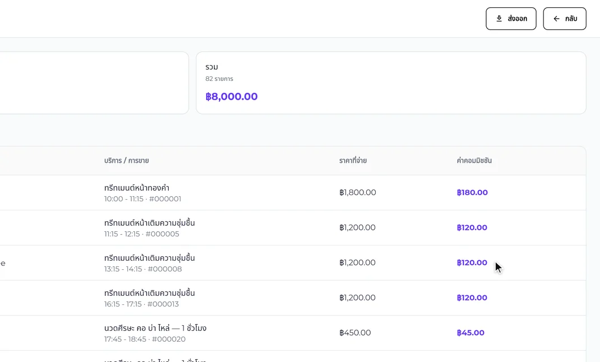Click the ฿45.00 commission amount
Image resolution: width=600 pixels, height=362 pixels.
tap(471, 333)
